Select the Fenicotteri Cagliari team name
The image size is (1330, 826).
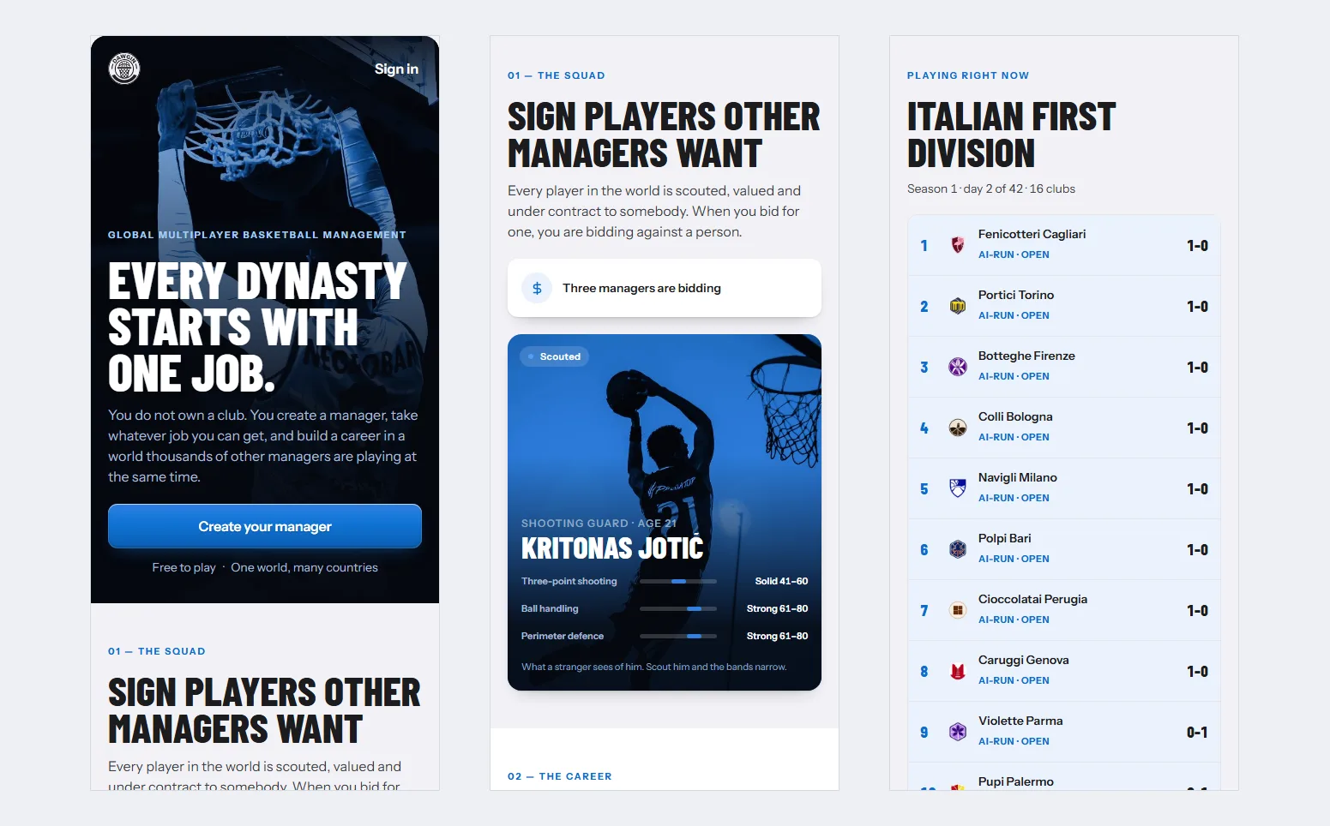point(1032,234)
